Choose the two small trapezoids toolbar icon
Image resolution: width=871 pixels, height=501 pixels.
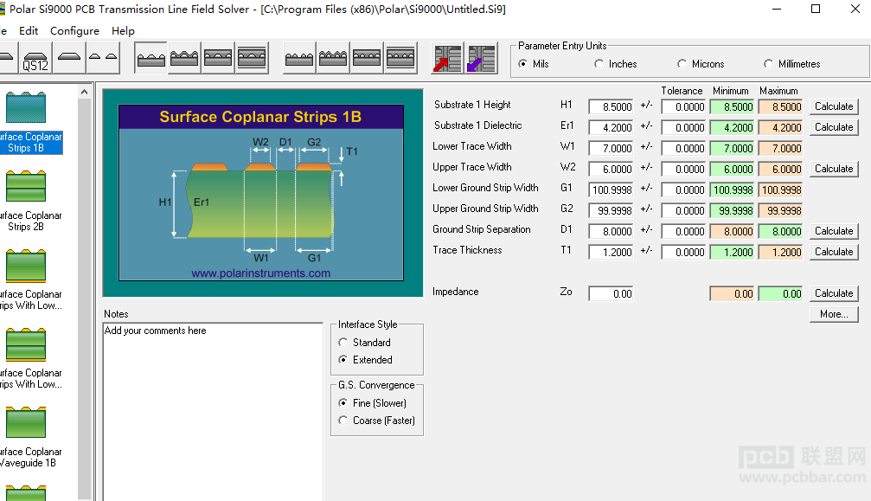[x=103, y=58]
